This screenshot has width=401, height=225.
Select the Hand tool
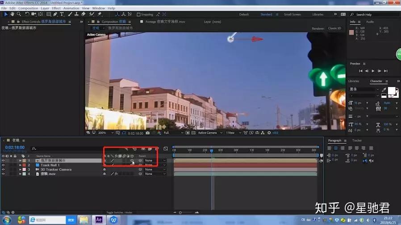(x=13, y=14)
